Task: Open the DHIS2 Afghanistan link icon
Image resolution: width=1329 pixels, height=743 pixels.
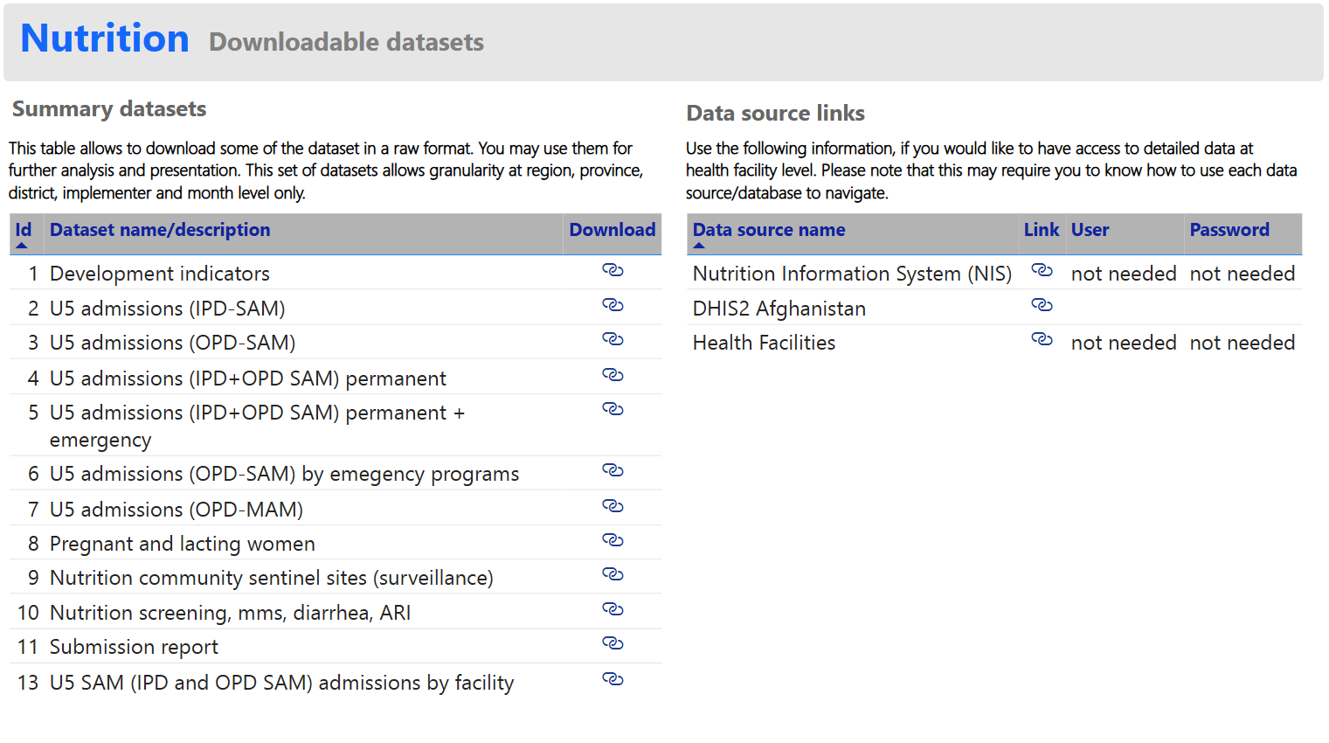Action: 1042,305
